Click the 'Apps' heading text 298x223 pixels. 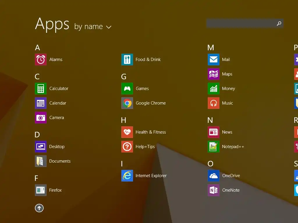[52, 24]
